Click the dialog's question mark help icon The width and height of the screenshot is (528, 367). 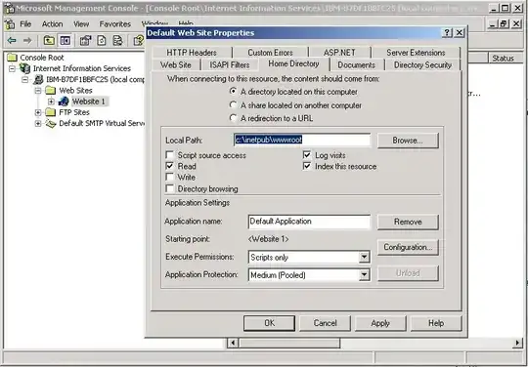point(447,32)
